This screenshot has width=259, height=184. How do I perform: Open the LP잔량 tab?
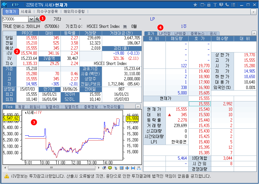point(165,33)
